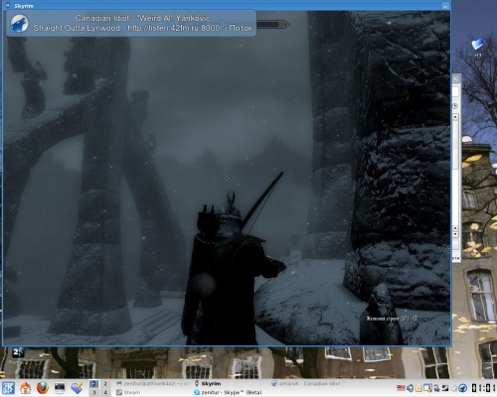Switch to virtual desktop 2
The width and height of the screenshot is (497, 397).
pyautogui.click(x=105, y=384)
